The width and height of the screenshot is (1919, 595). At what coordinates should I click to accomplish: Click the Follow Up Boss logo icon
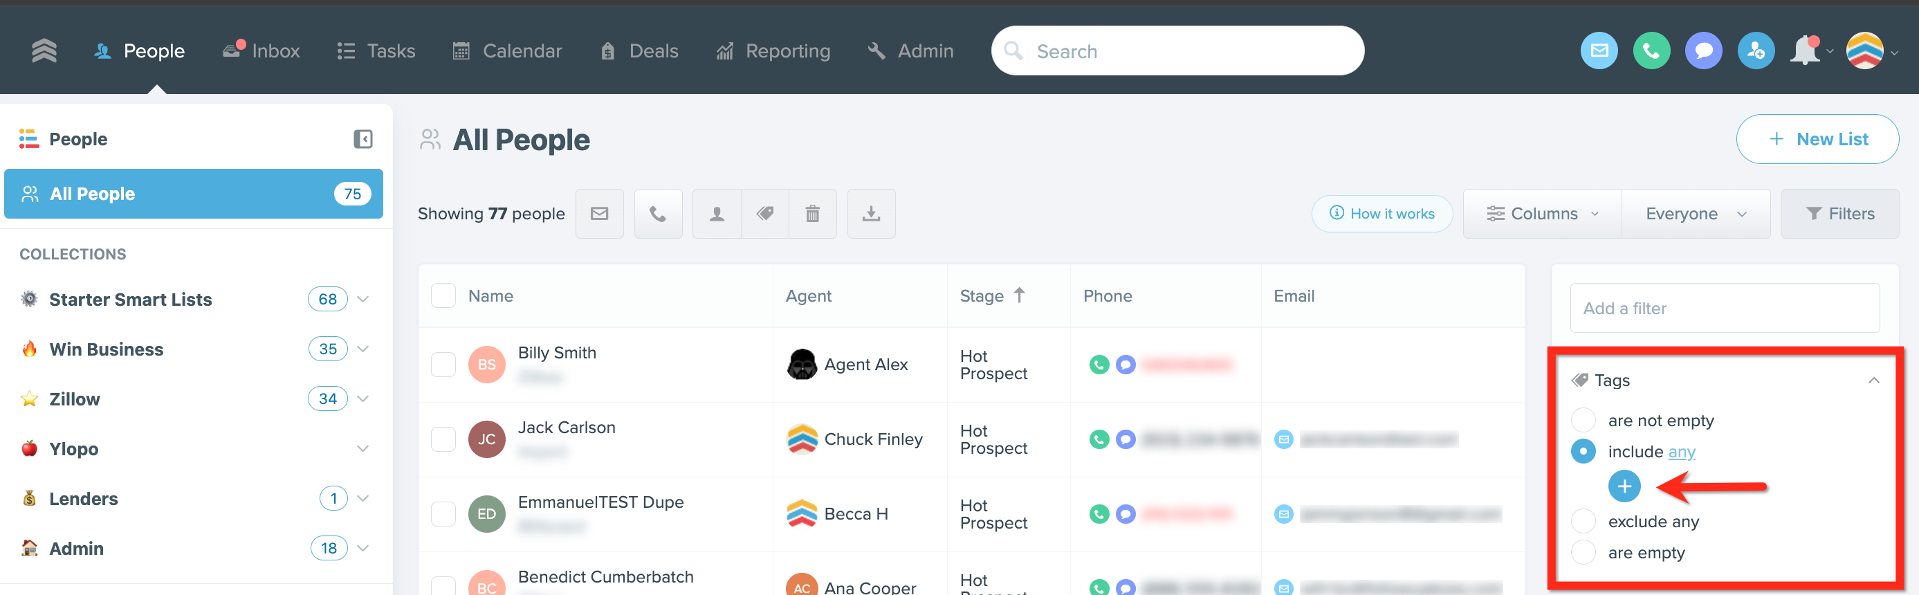45,51
